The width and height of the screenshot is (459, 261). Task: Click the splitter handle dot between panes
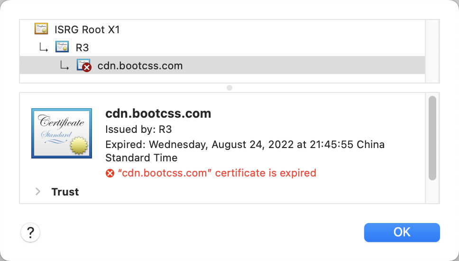(x=229, y=88)
